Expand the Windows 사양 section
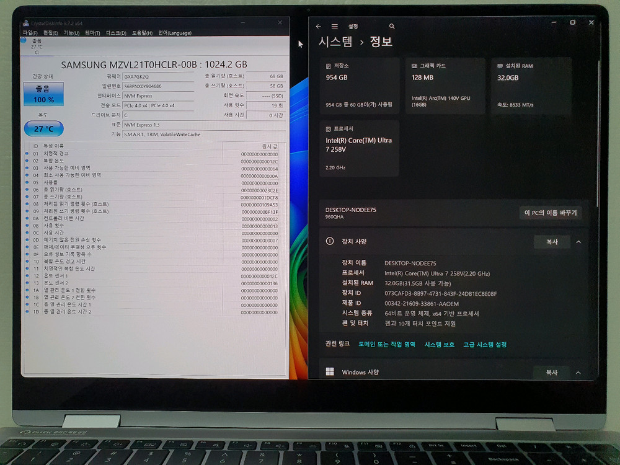Viewport: 620px width, 465px height. [x=578, y=372]
